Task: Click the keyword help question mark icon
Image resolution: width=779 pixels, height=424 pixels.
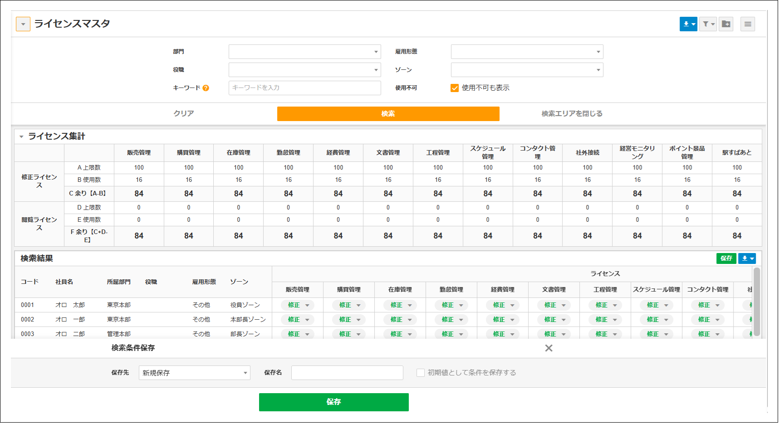Action: pos(206,88)
